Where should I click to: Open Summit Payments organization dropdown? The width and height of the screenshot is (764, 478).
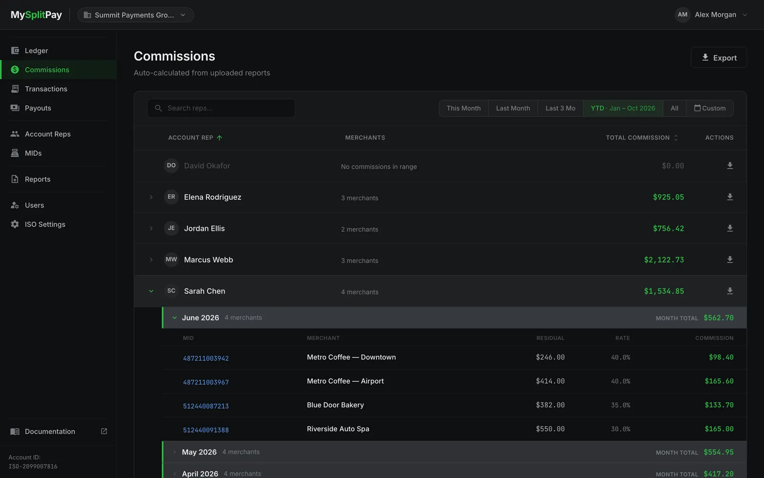[136, 15]
